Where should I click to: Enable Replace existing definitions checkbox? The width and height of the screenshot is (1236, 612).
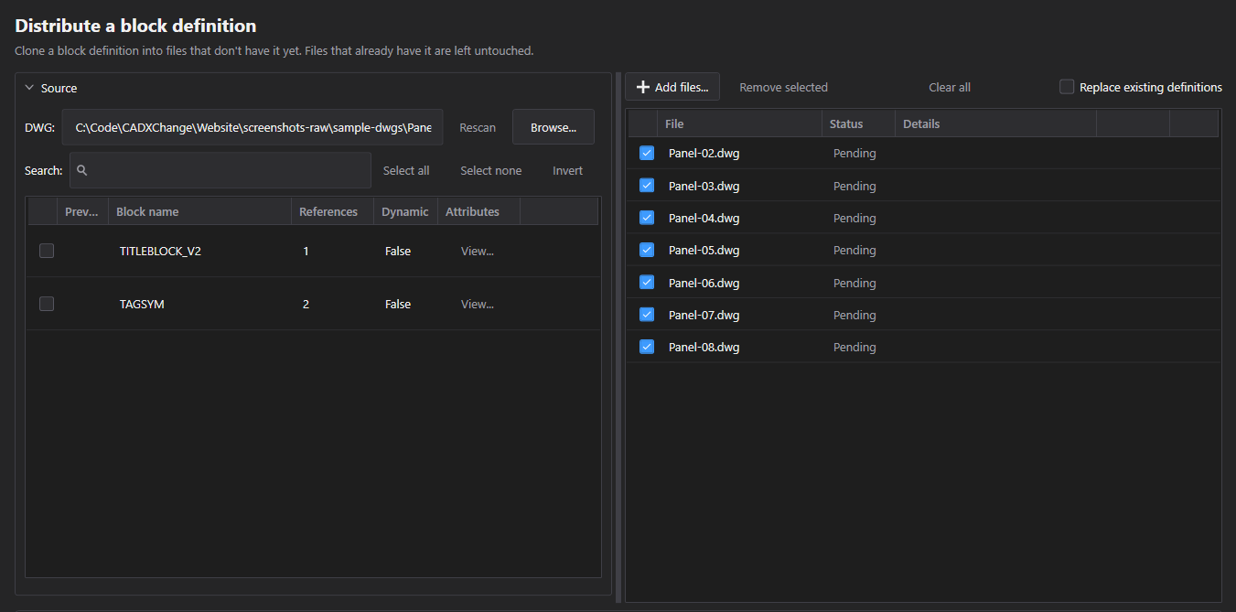click(1067, 87)
